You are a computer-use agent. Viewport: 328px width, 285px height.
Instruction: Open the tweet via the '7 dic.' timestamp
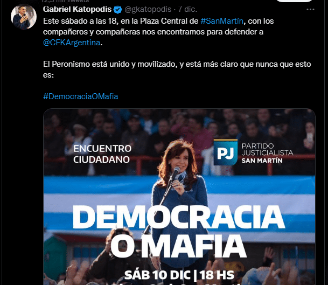188,9
